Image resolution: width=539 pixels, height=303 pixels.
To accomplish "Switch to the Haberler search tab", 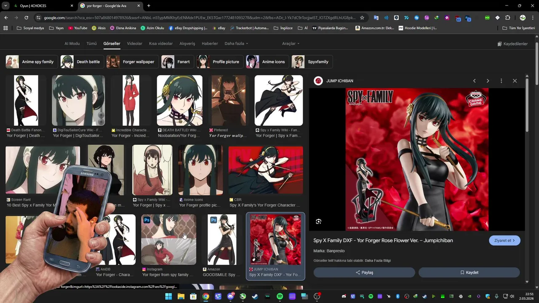I will [x=210, y=44].
